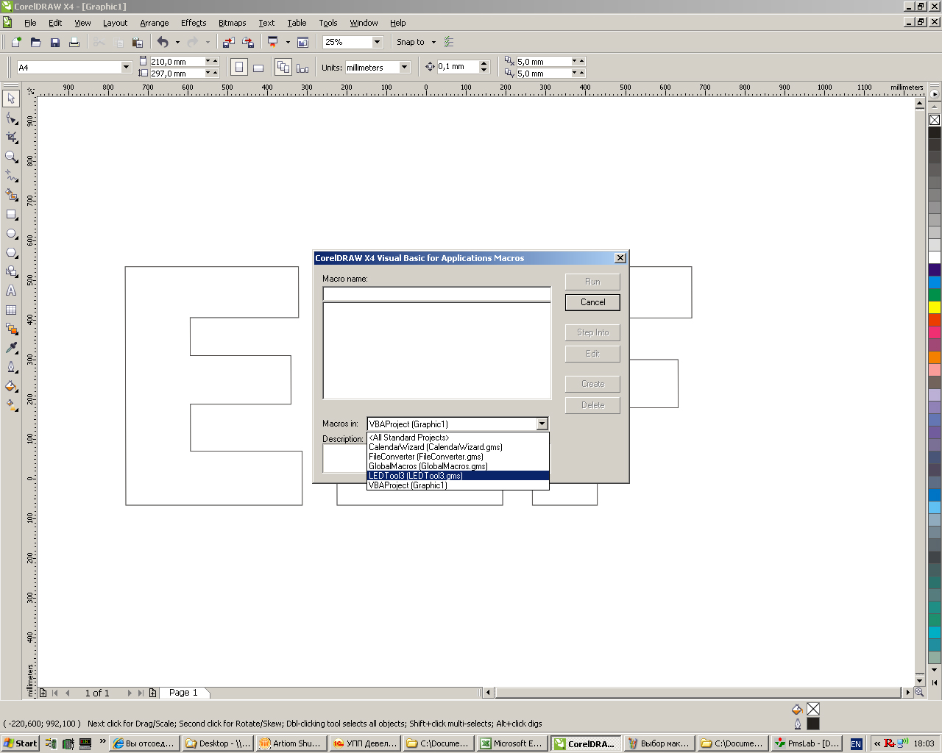Click the Print icon in toolbar
The image size is (942, 753).
[x=74, y=42]
